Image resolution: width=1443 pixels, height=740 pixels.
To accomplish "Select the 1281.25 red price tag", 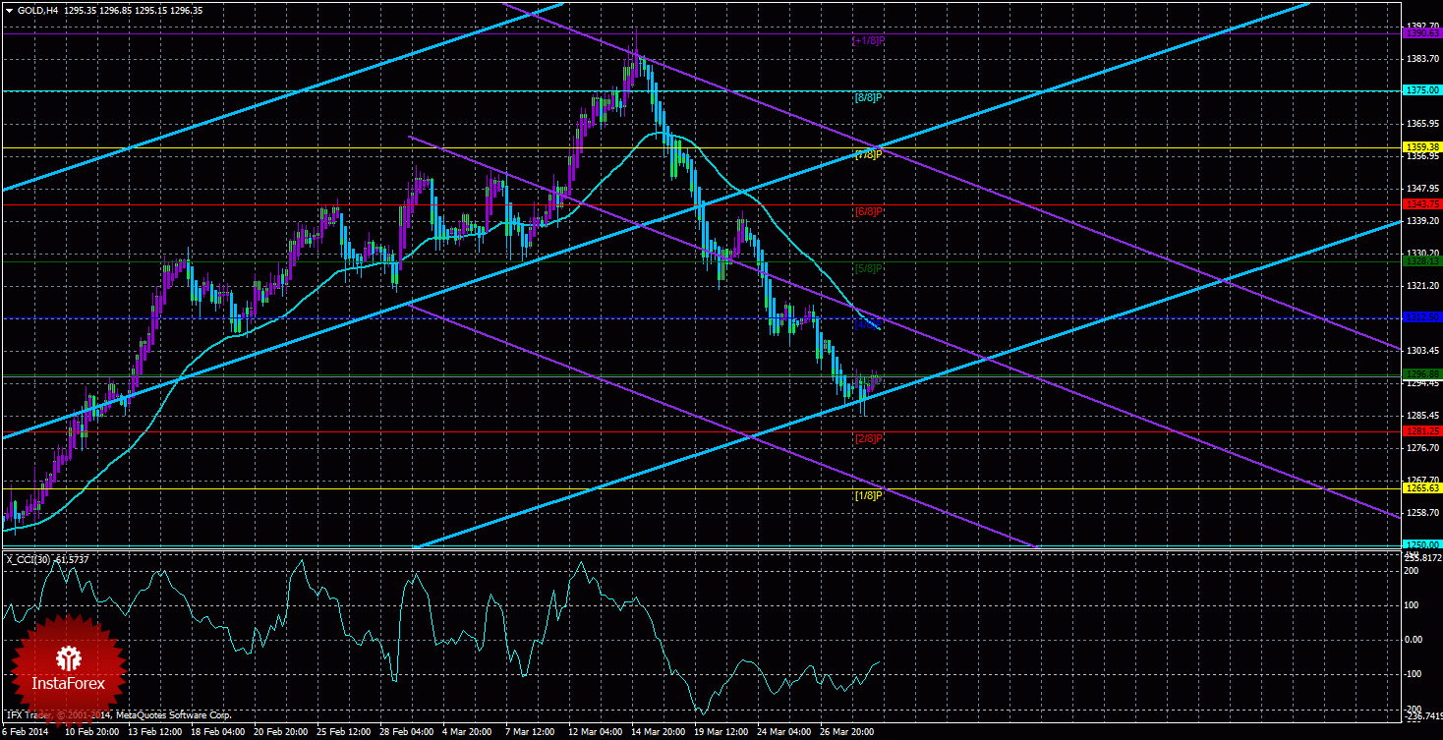I will 1422,431.
